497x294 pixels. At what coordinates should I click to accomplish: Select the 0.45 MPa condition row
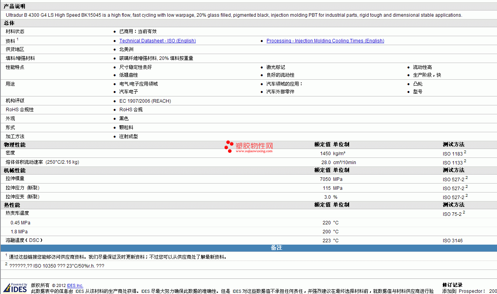(248, 223)
